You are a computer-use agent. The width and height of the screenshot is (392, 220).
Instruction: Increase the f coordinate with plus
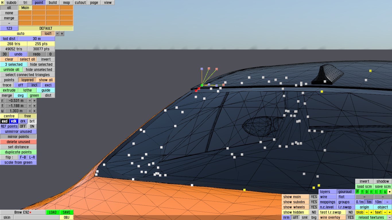click(34, 106)
